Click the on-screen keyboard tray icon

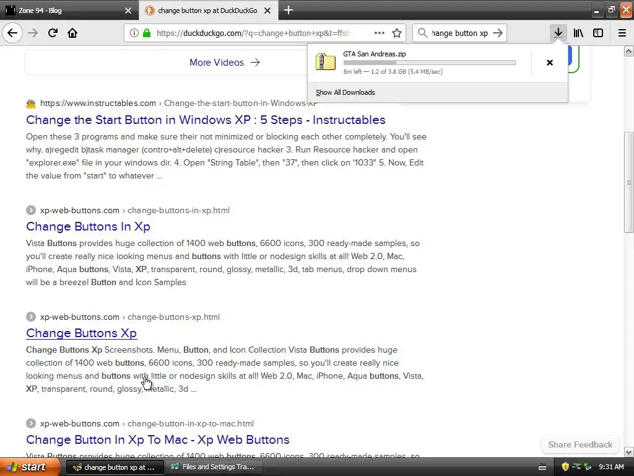click(x=542, y=467)
